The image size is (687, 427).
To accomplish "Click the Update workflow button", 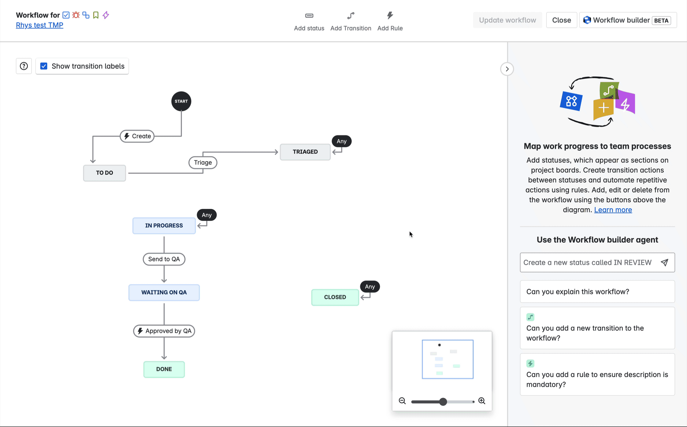I will click(507, 20).
